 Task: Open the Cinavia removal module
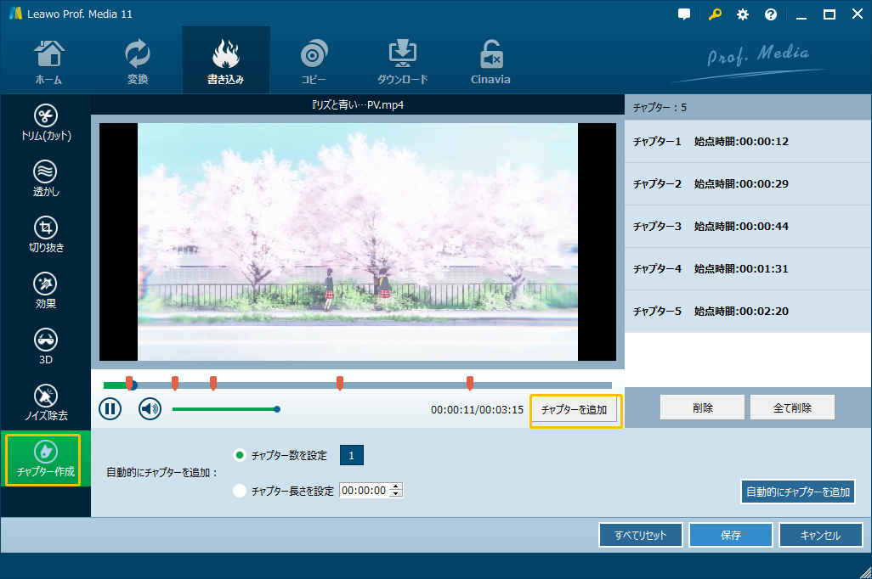490,62
